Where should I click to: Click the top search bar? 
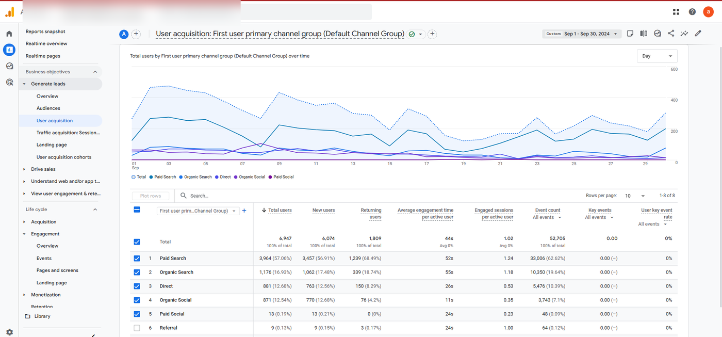pos(306,12)
